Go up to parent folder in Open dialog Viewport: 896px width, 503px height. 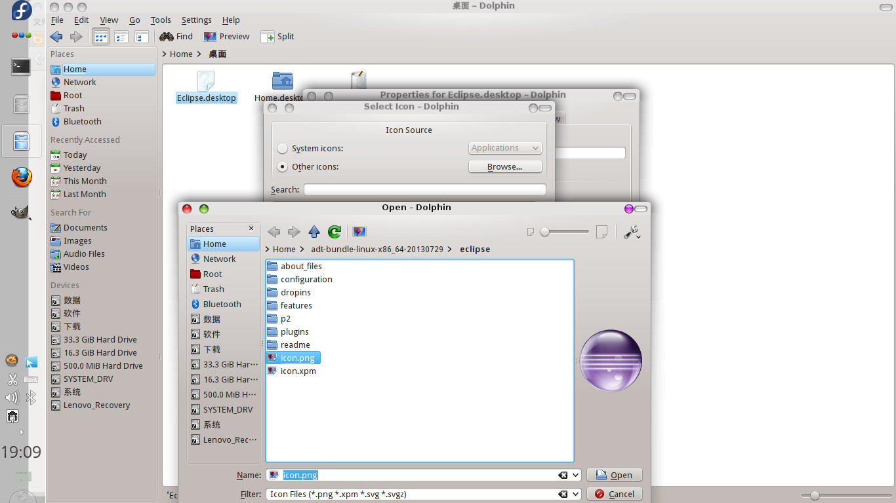(314, 231)
